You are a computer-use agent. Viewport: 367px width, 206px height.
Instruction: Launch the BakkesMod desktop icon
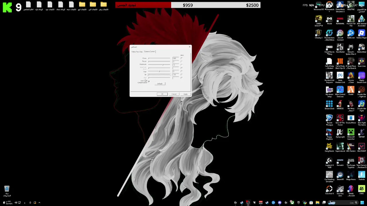point(361,48)
